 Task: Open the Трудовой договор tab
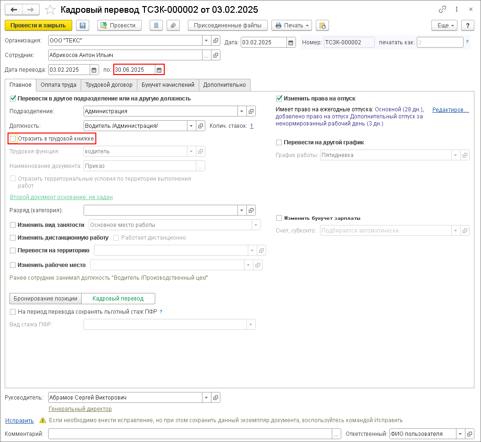109,85
